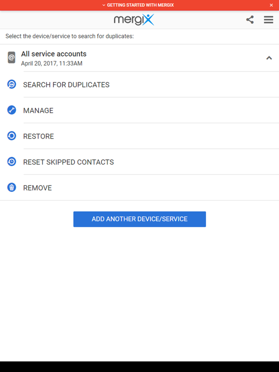Click the Manage wrench icon
The image size is (279, 372).
(12, 110)
